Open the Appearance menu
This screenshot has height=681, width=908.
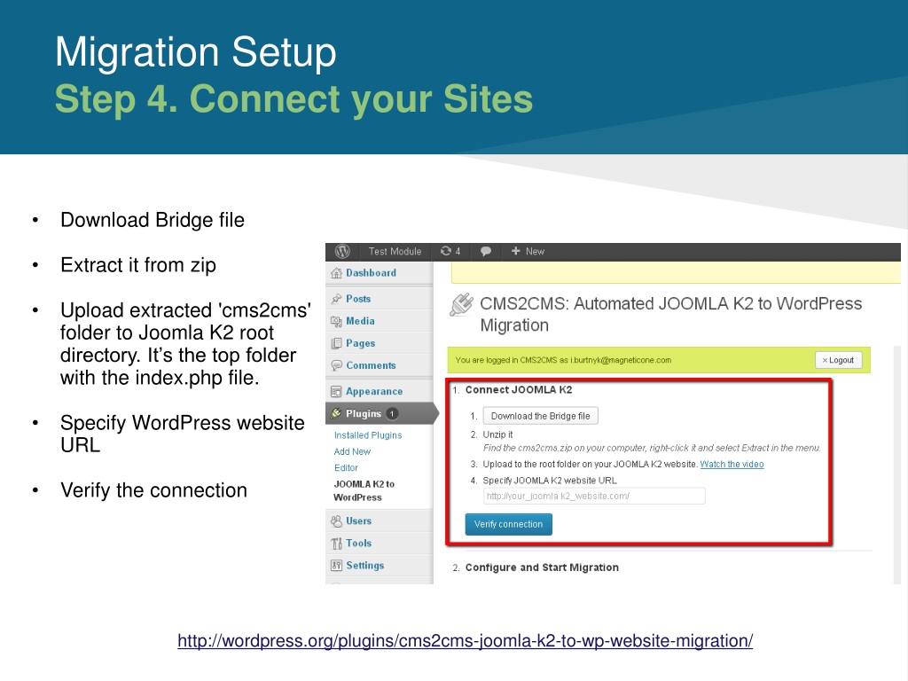[x=374, y=391]
